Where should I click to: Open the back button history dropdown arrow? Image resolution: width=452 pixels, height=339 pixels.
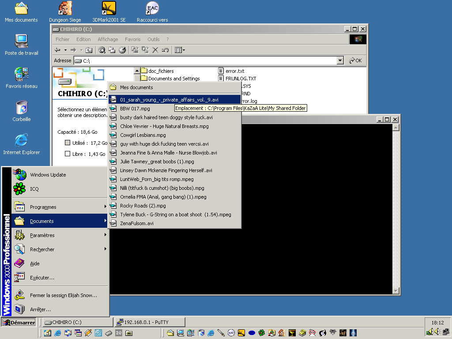pyautogui.click(x=65, y=50)
